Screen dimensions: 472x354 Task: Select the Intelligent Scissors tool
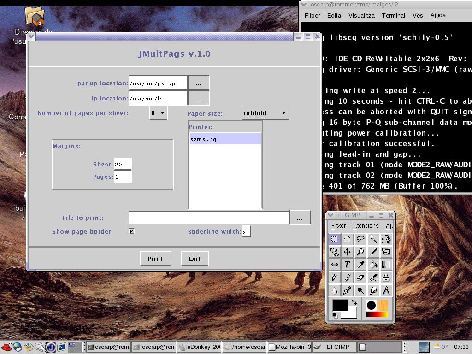tap(335, 252)
